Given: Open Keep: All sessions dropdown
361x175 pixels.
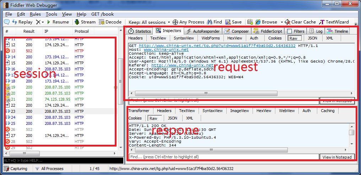Looking at the screenshot, I should (x=149, y=22).
